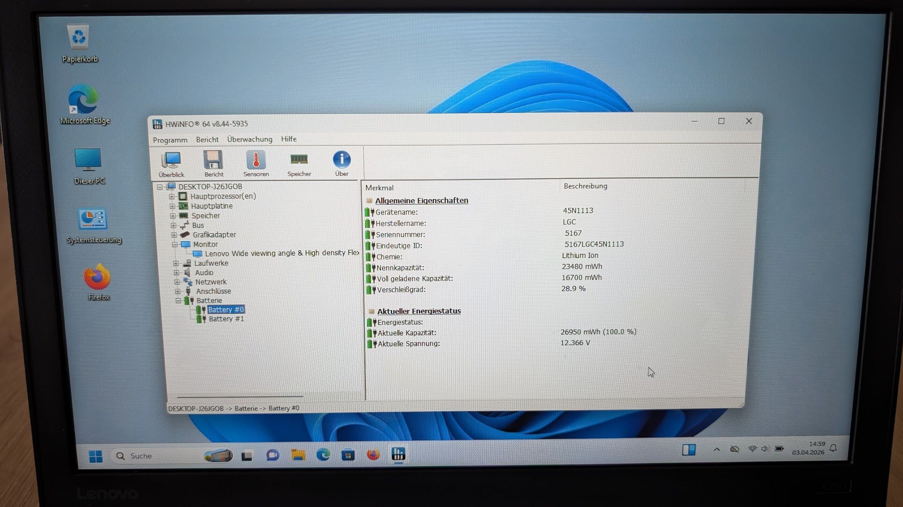Launch Edge from the taskbar
Screen dimensions: 903x507
[323, 455]
